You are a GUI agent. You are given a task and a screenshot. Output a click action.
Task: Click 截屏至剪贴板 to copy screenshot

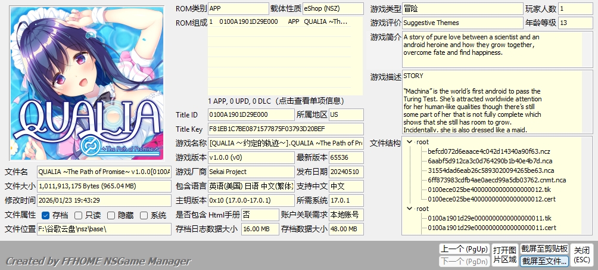coord(544,249)
